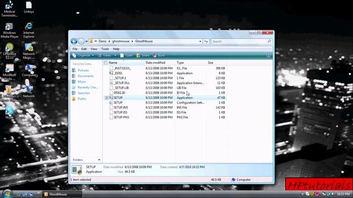Image resolution: width=353 pixels, height=198 pixels.
Task: Click the system tray volume icon
Action: [333, 194]
